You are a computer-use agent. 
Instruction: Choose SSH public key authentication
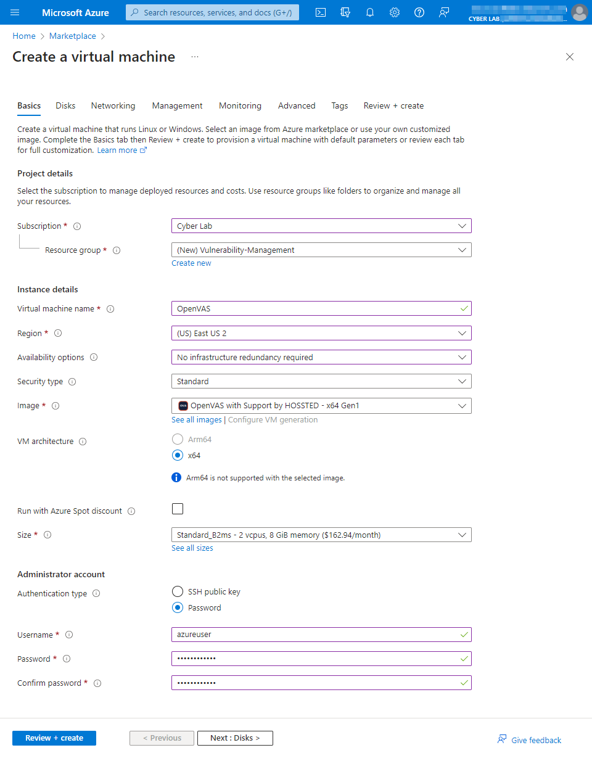click(x=178, y=591)
